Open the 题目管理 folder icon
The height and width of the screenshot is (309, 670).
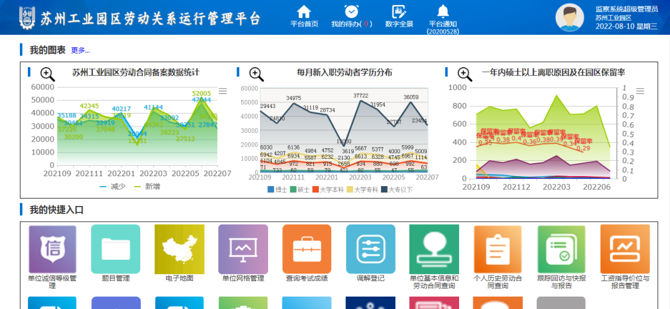pos(115,249)
